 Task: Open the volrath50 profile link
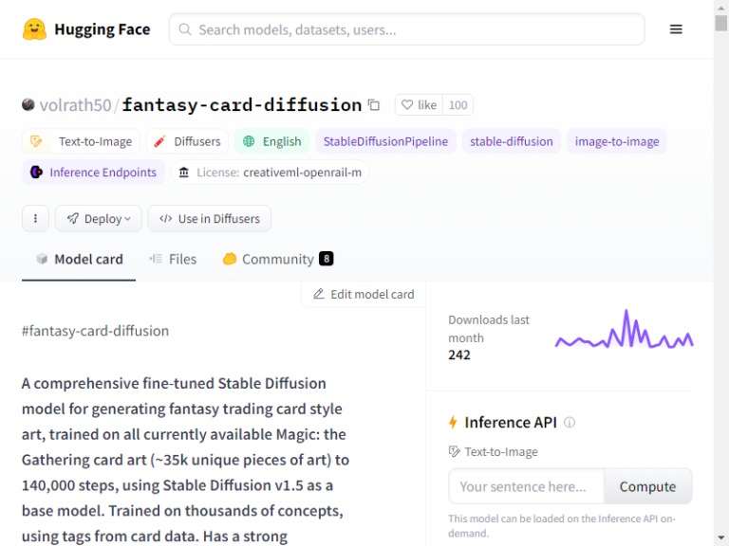(75, 105)
